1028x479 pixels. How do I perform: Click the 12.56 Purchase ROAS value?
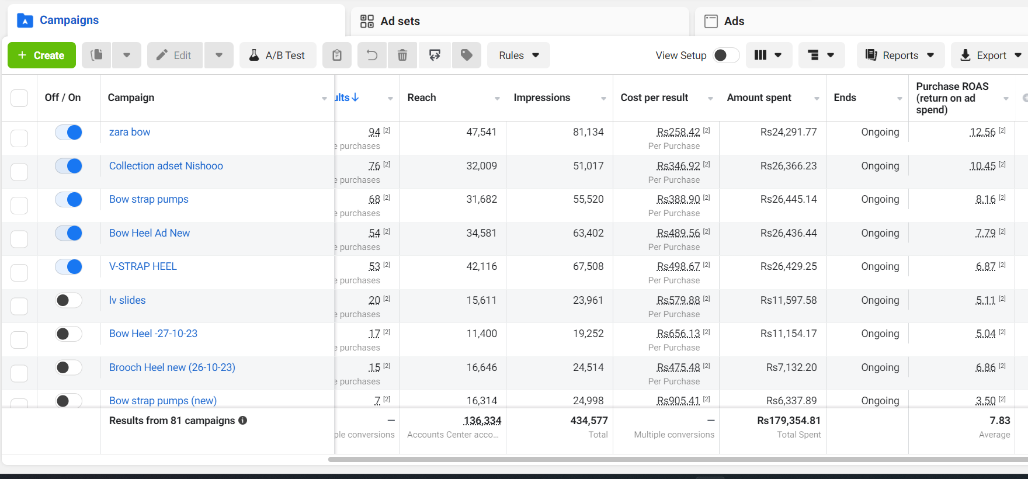[x=982, y=132]
